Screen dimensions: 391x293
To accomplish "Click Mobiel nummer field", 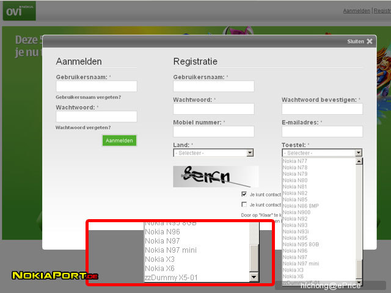I will coord(214,131).
